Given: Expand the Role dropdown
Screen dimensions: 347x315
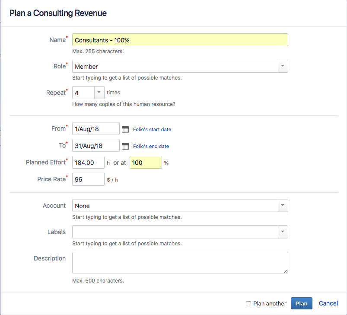Looking at the screenshot, I should click(283, 66).
